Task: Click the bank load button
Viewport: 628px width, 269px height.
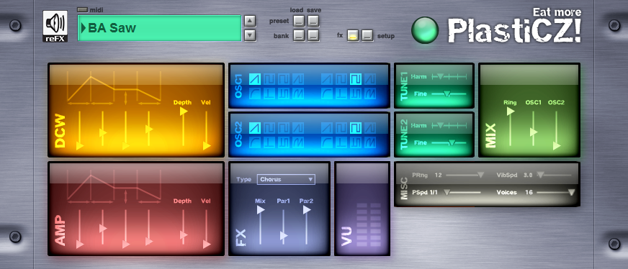Action: (299, 35)
